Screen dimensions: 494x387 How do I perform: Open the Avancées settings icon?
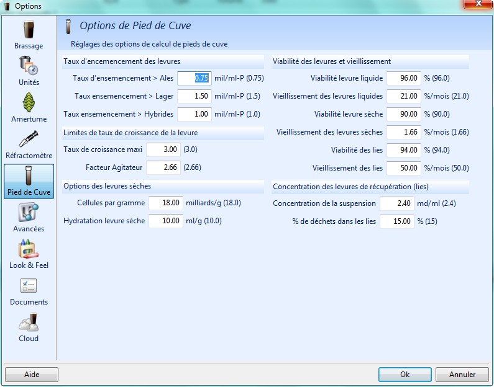(29, 213)
